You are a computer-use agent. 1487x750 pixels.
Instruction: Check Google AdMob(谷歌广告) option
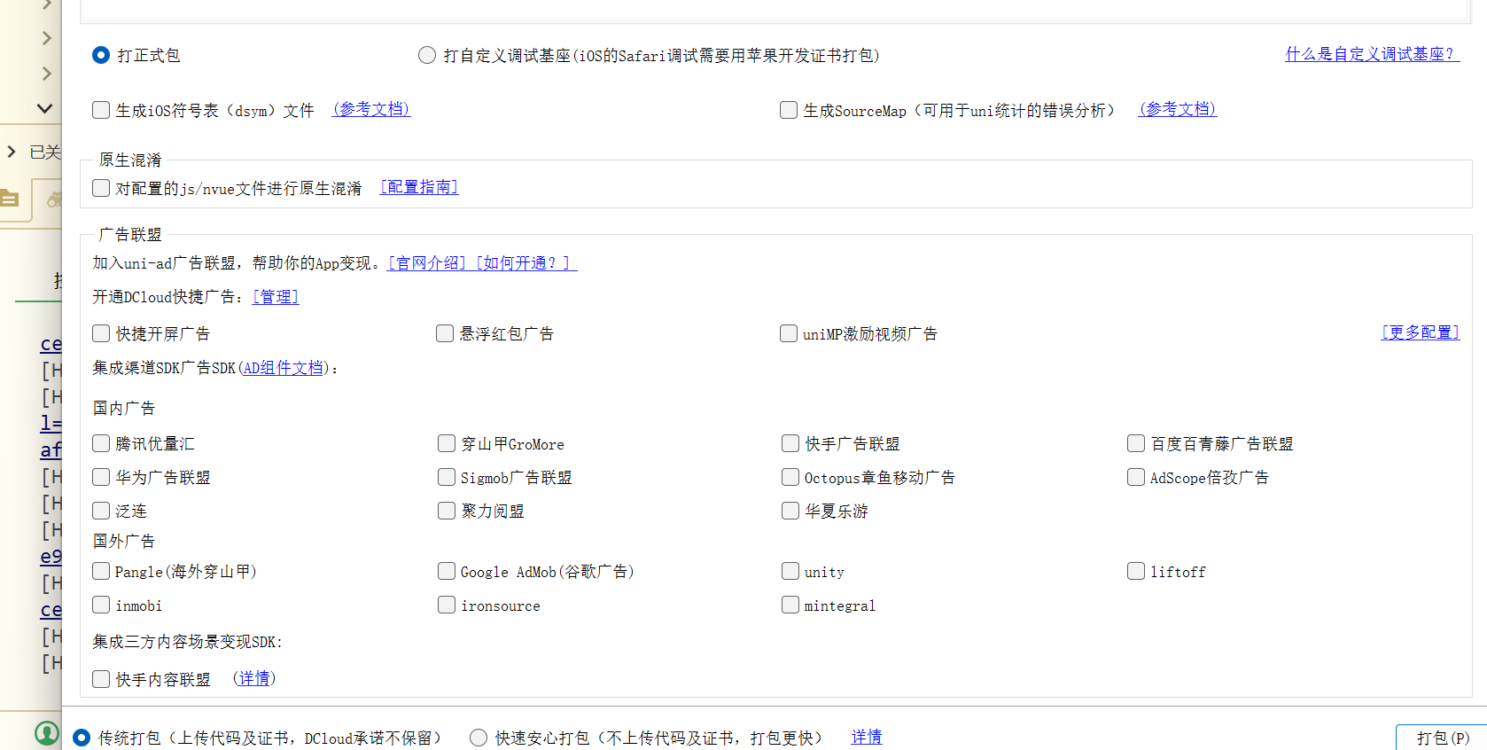coord(447,572)
